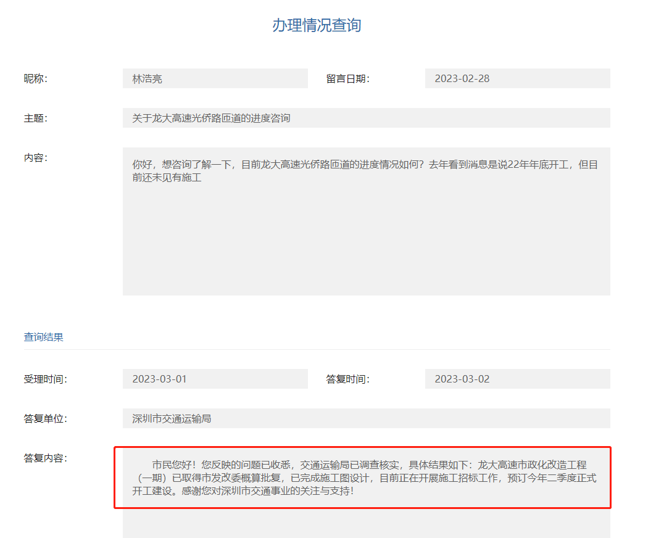The height and width of the screenshot is (538, 656).
Task: Click the 办理情况查询 page title
Action: (x=317, y=25)
